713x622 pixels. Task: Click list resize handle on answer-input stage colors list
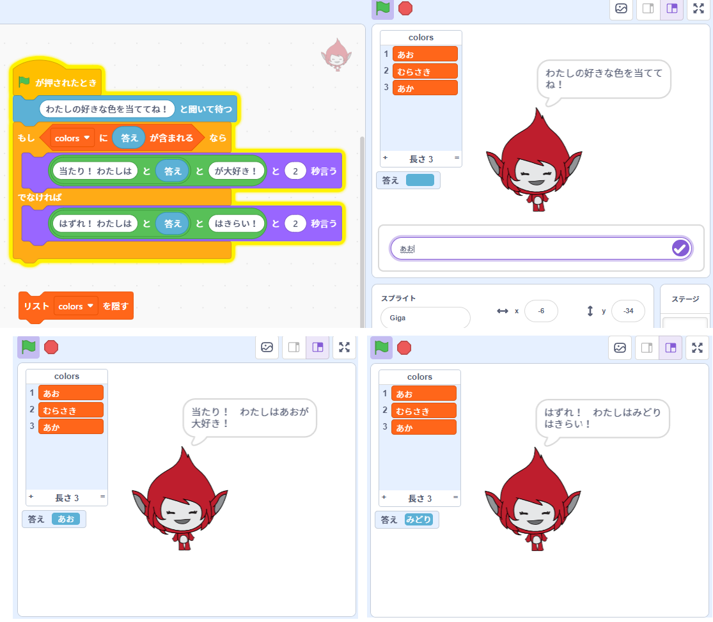click(457, 158)
